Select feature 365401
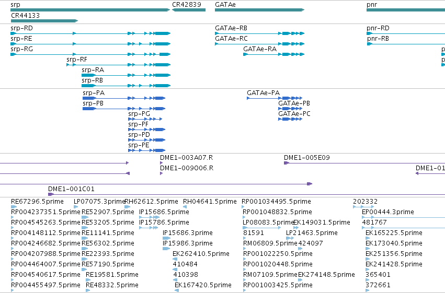The height and width of the screenshot is (293, 445). pyautogui.click(x=368, y=280)
